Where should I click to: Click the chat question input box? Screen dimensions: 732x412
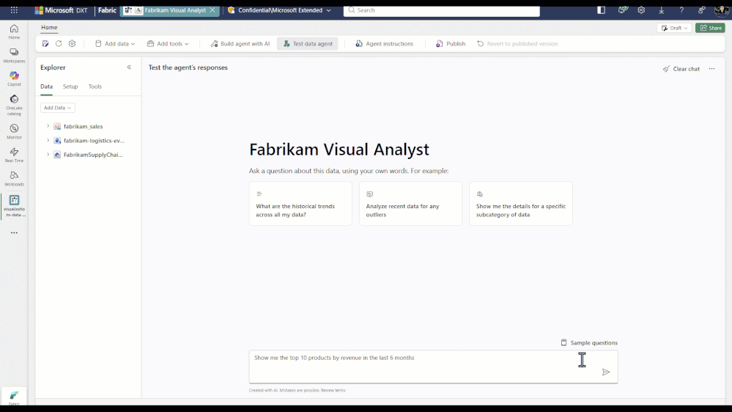pyautogui.click(x=433, y=367)
